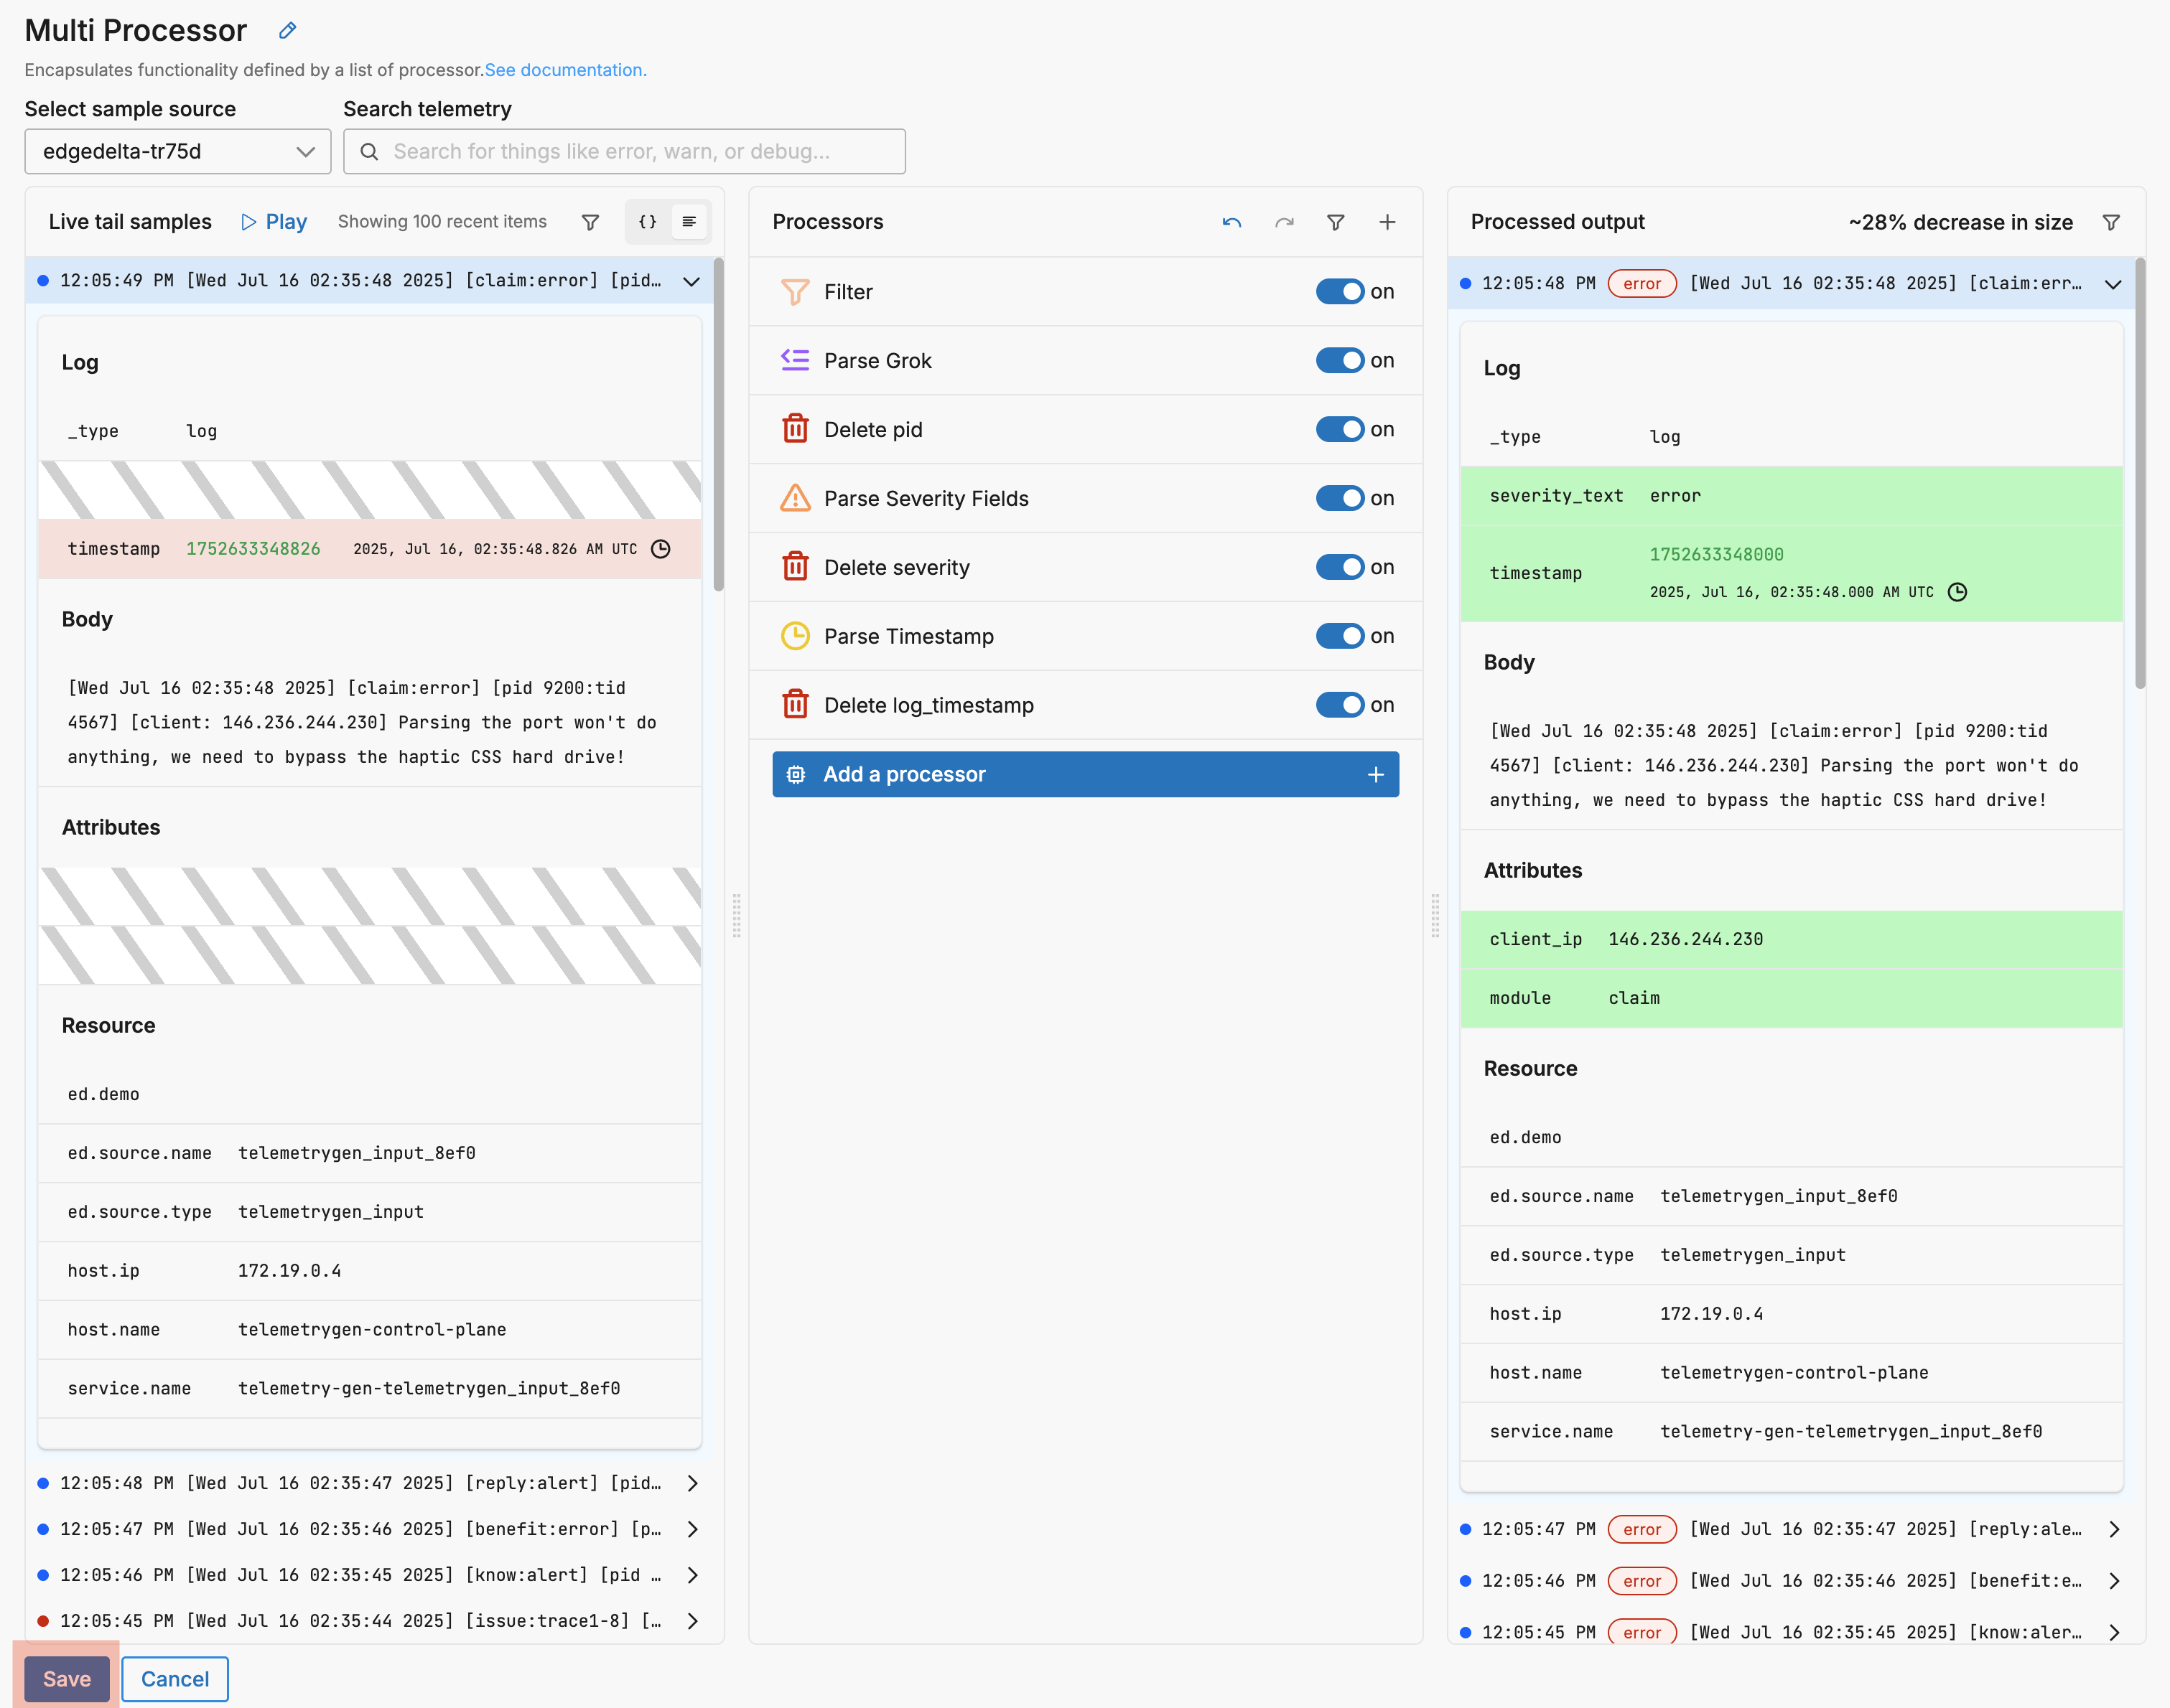Open the sample source dropdown edgedelta-tr75d
The image size is (2170, 1708).
(177, 152)
